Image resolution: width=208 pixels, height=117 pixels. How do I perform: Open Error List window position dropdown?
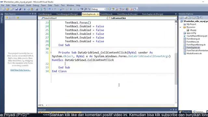click(x=171, y=110)
